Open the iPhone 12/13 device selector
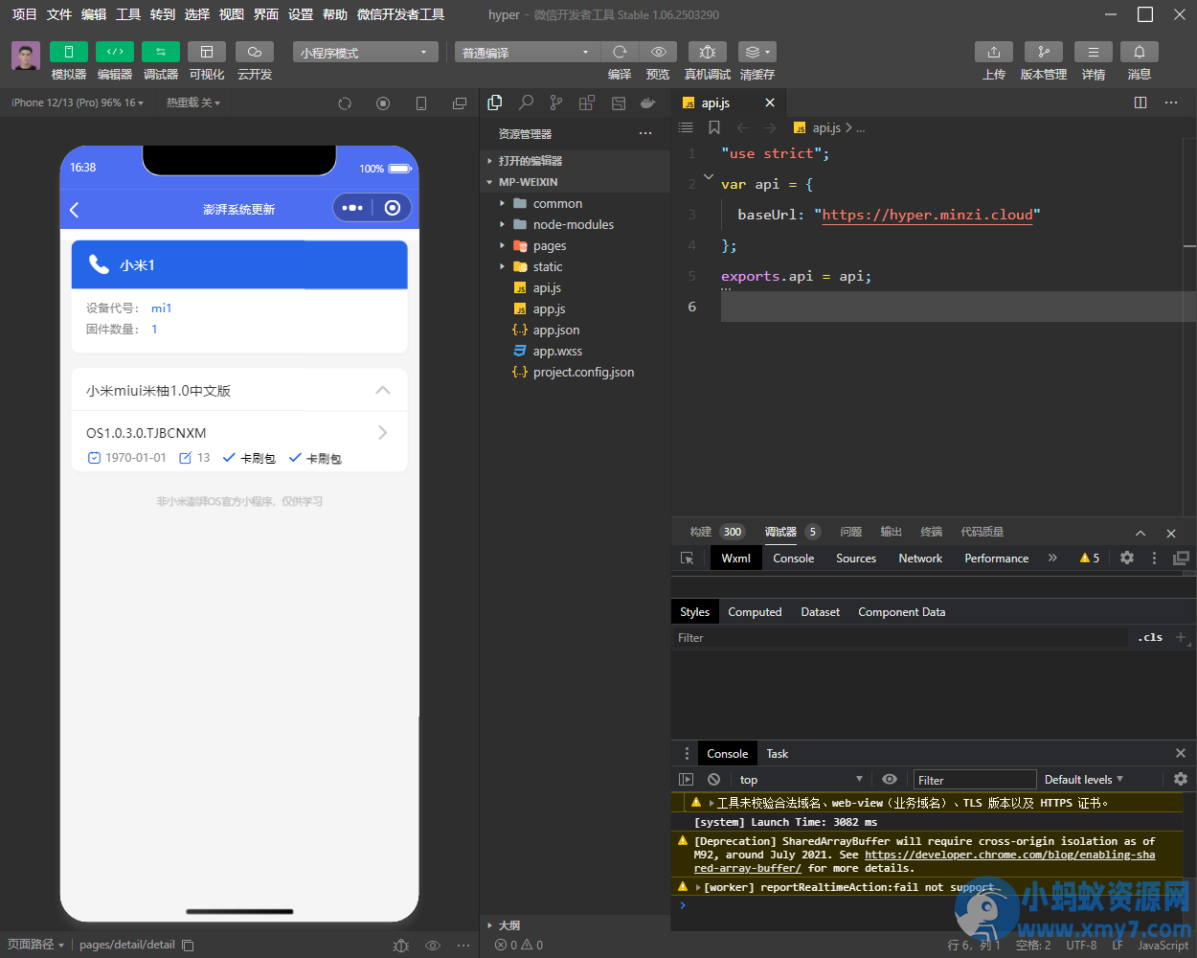 point(78,103)
